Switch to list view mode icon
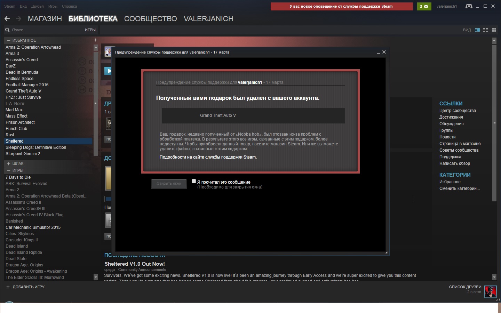 pyautogui.click(x=486, y=30)
